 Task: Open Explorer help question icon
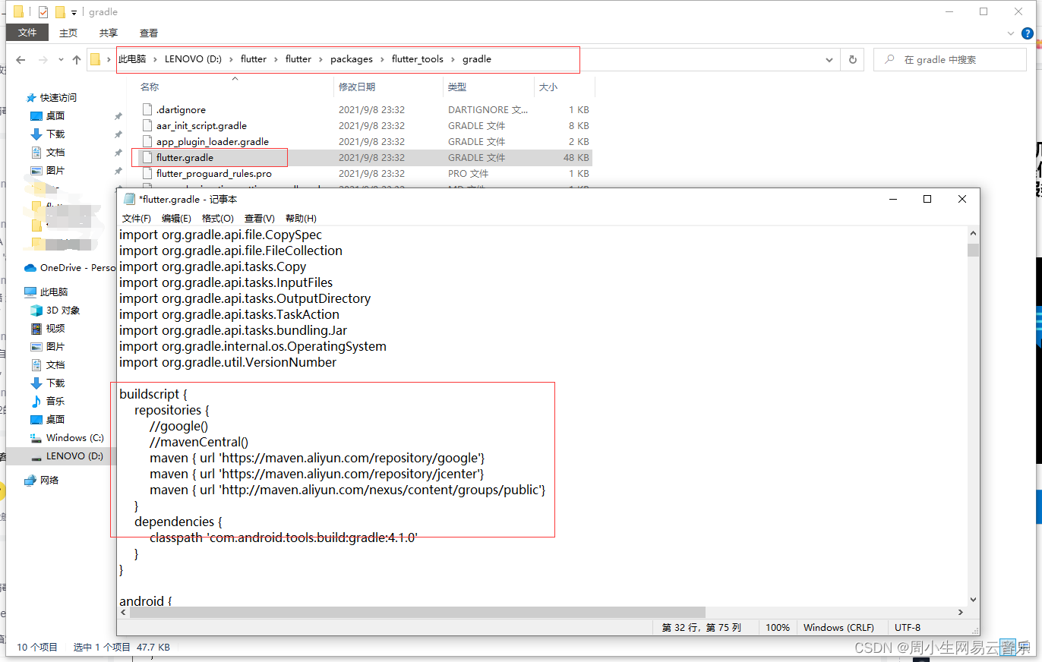1028,33
